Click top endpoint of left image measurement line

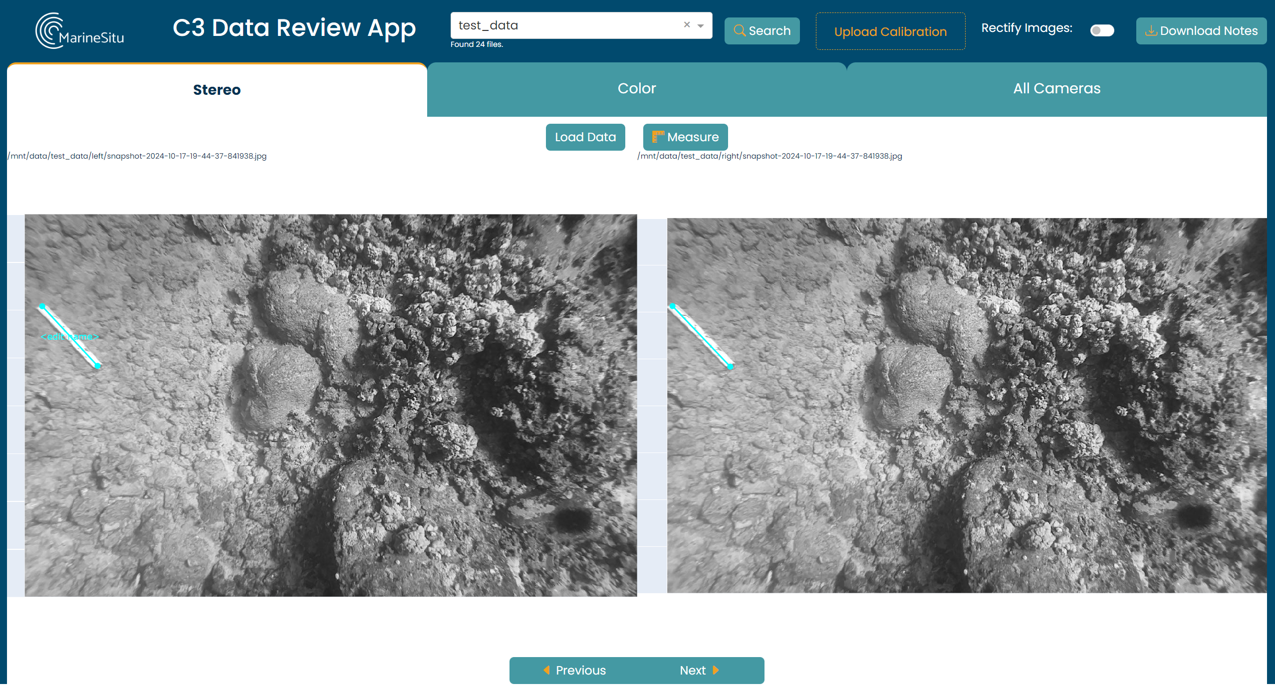tap(42, 306)
